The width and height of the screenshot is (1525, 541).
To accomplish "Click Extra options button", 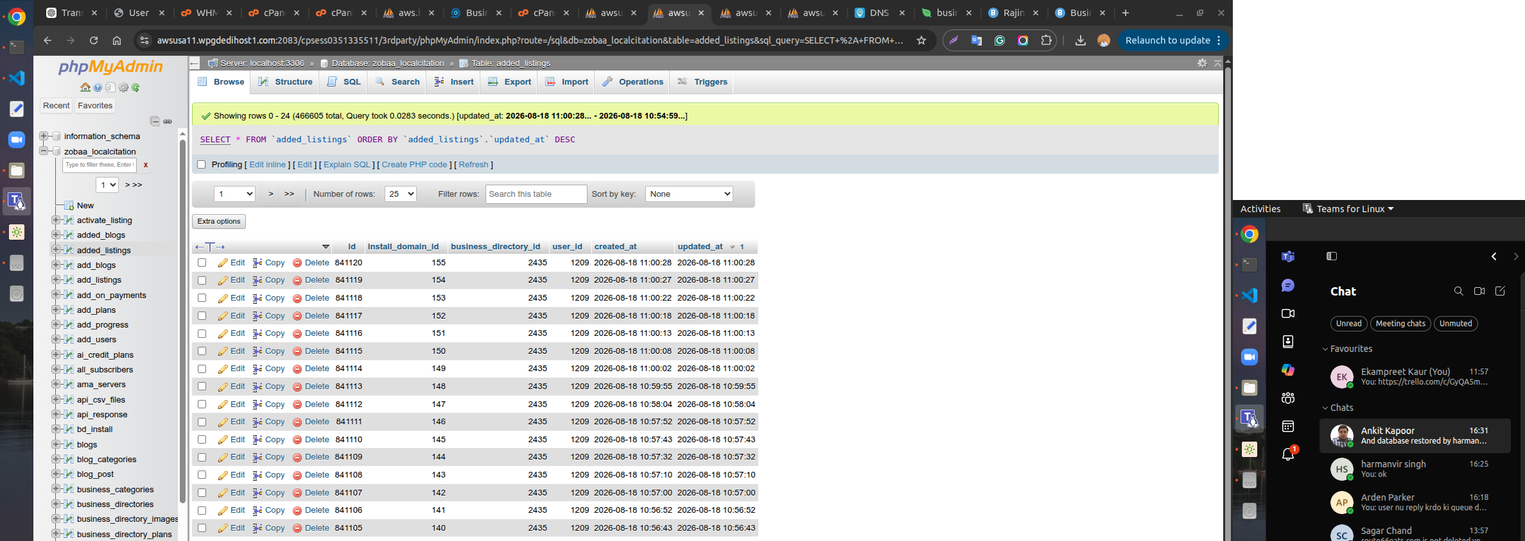I will [219, 221].
